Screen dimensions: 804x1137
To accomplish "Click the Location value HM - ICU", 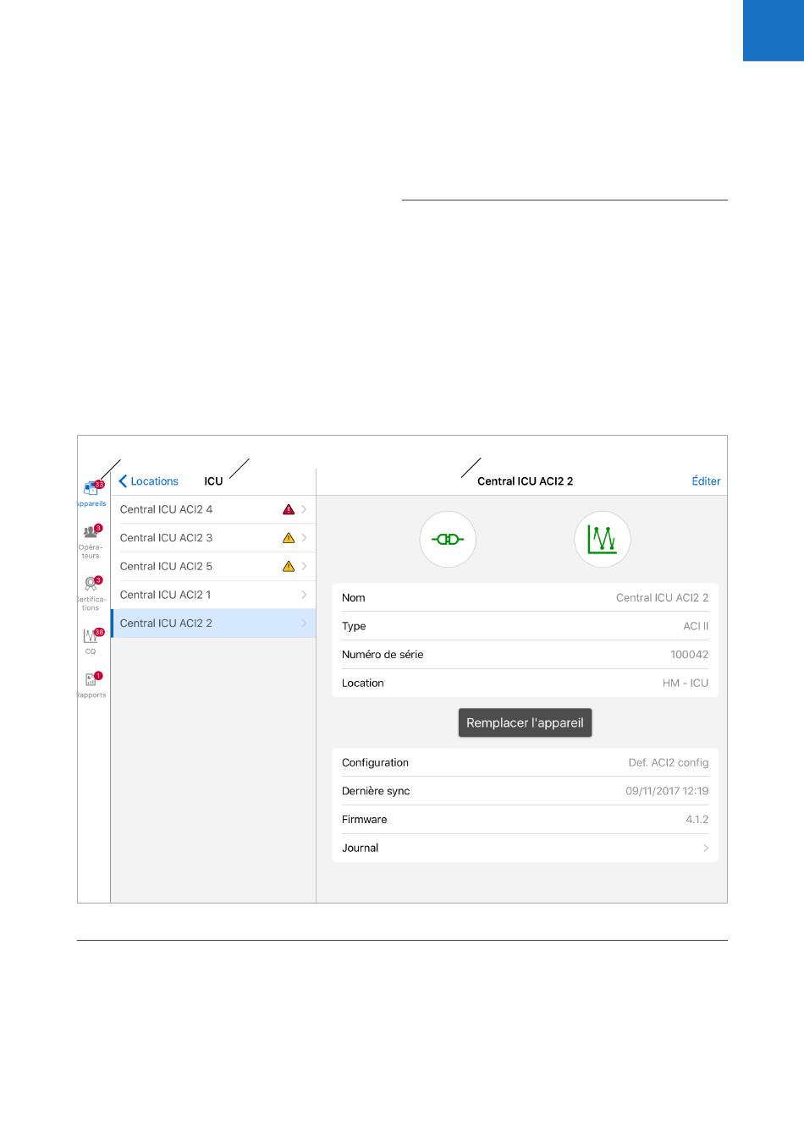I will pyautogui.click(x=686, y=683).
